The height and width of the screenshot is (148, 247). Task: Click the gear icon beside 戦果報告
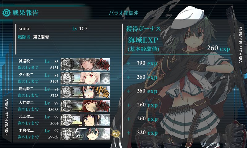pos(6,13)
